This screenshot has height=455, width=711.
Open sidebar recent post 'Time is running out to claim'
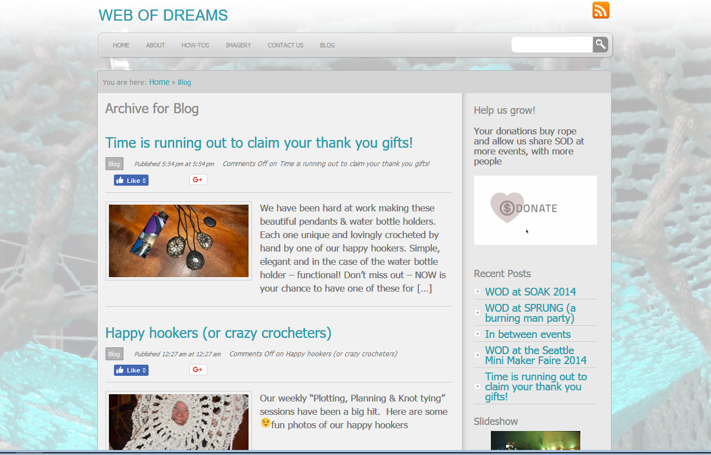[536, 386]
